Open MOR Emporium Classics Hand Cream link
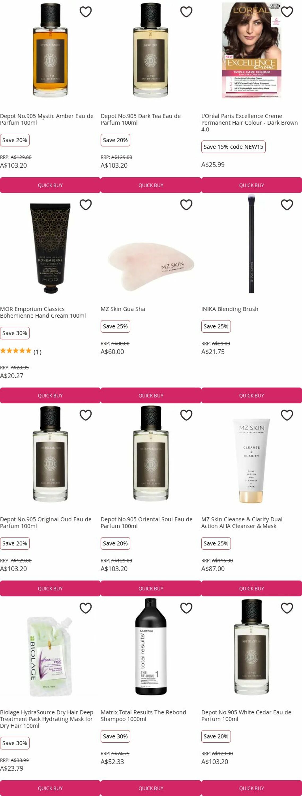Viewport: 302px width, 796px height. (43, 312)
